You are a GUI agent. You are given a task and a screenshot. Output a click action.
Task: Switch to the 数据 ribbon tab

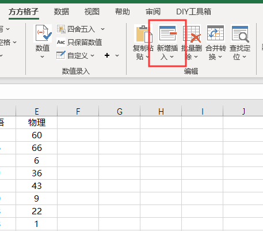[61, 12]
